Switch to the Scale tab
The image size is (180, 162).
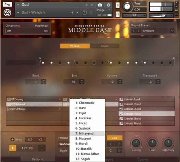tap(105, 46)
